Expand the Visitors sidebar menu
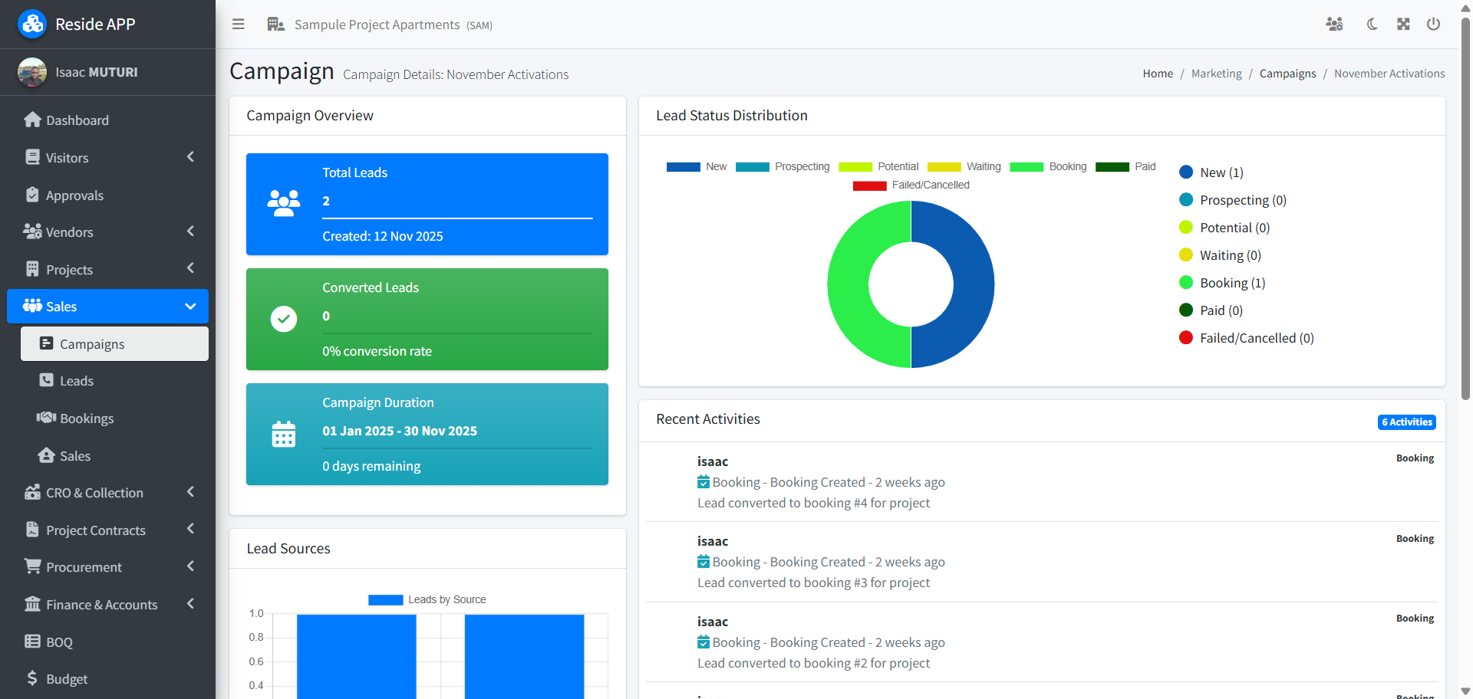Screen dimensions: 1473x699 [x=107, y=158]
